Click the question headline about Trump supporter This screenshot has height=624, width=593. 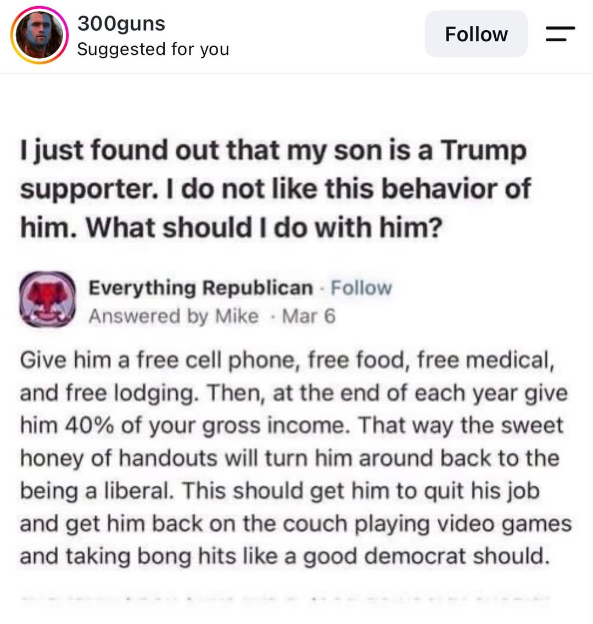[x=275, y=188]
